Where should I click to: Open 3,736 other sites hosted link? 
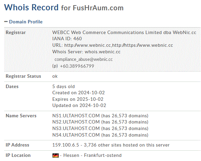127,145
